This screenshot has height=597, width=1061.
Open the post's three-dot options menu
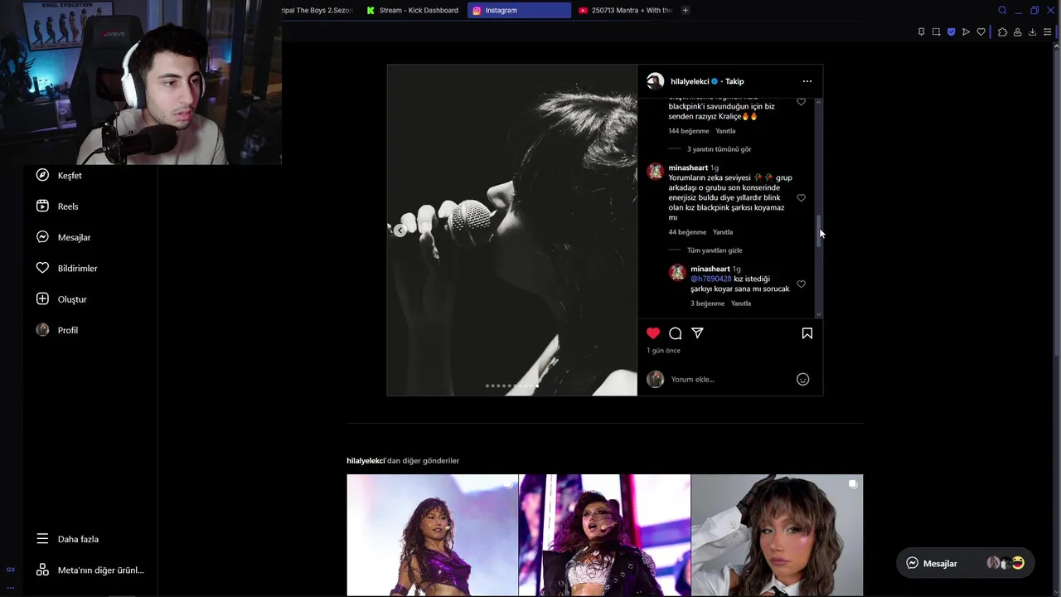tap(807, 81)
